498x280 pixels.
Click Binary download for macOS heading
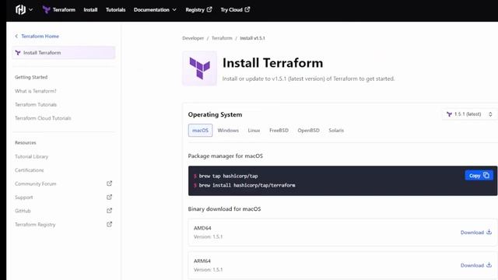225,209
